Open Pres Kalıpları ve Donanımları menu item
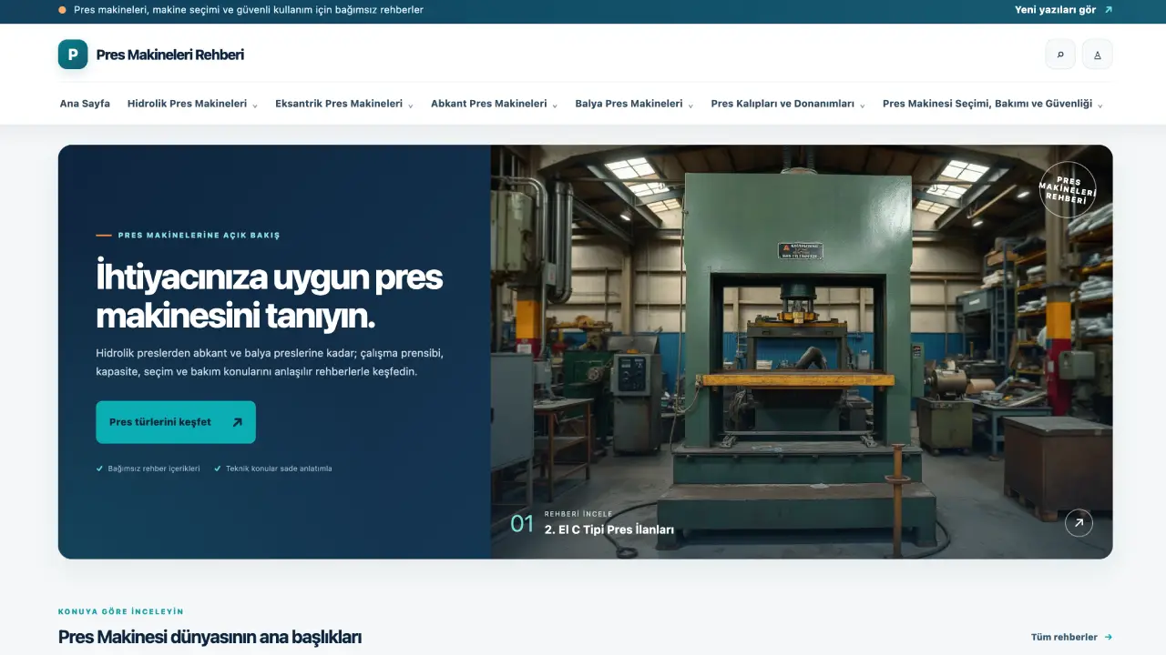This screenshot has width=1166, height=655. pos(782,104)
